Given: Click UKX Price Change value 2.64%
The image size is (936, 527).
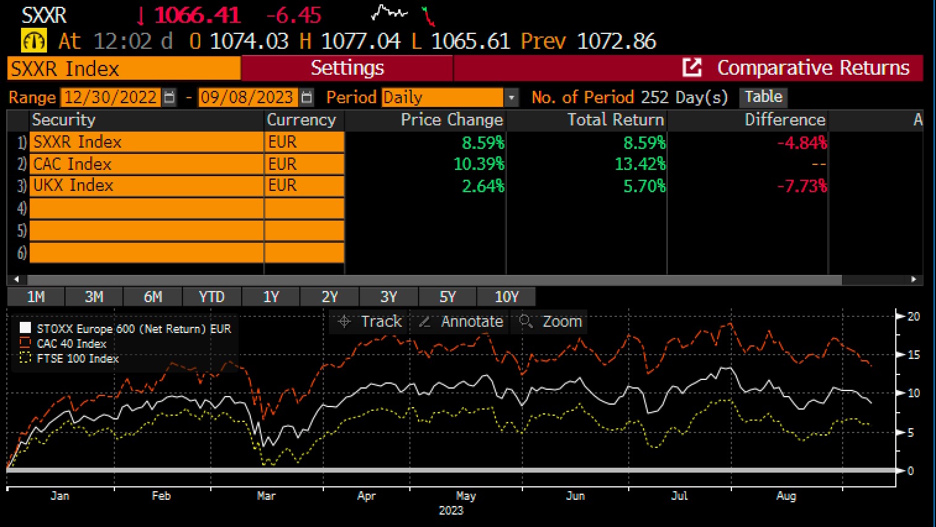Looking at the screenshot, I should pos(483,185).
